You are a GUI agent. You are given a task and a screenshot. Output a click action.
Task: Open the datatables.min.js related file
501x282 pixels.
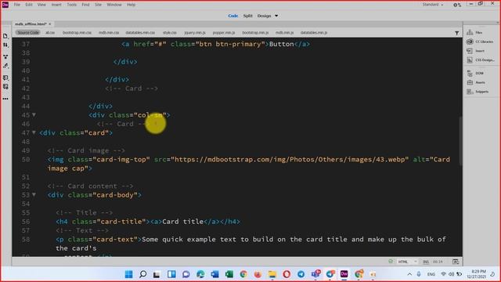[314, 33]
